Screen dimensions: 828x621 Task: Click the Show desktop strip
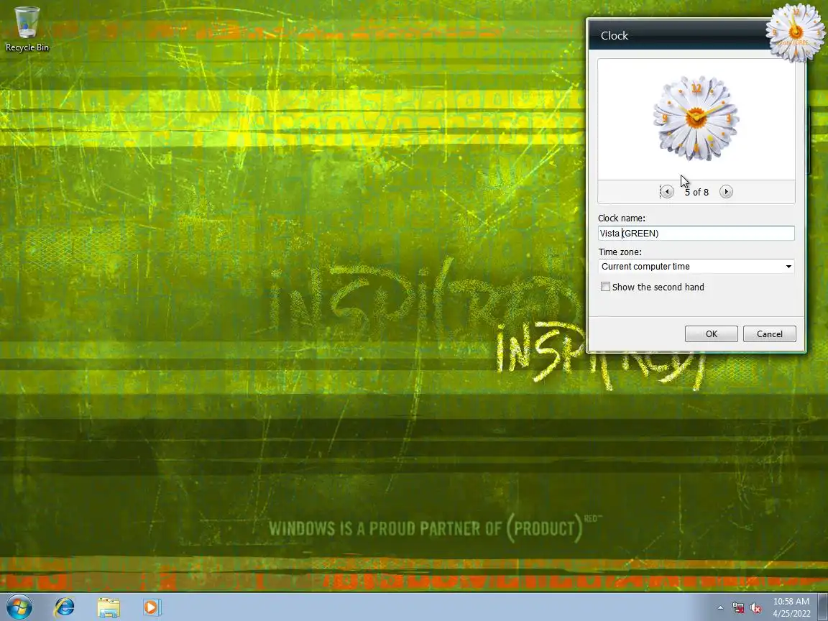click(823, 607)
